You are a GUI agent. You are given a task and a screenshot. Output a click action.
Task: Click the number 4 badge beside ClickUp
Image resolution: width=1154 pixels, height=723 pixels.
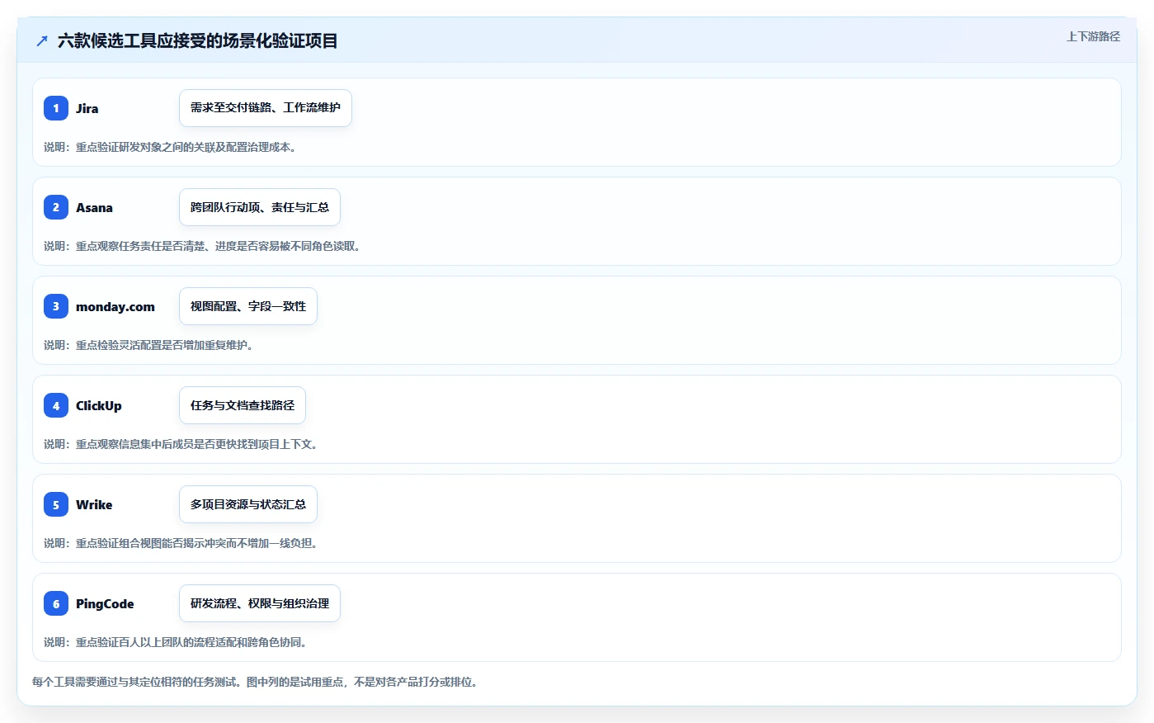[x=56, y=405]
